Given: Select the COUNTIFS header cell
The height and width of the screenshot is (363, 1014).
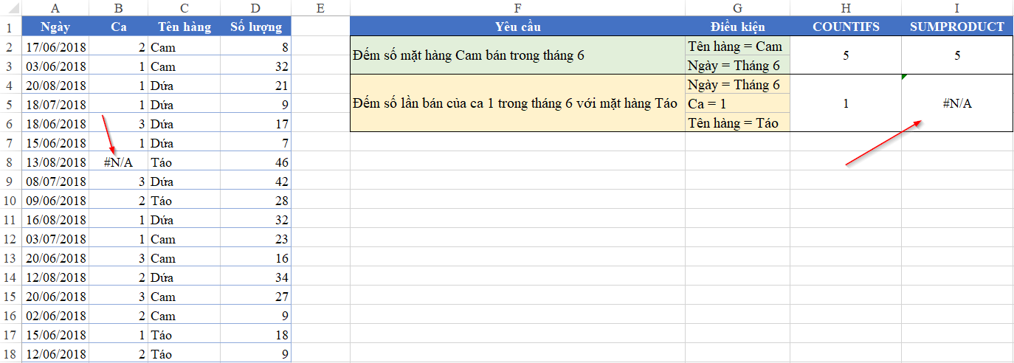Looking at the screenshot, I should pyautogui.click(x=846, y=27).
